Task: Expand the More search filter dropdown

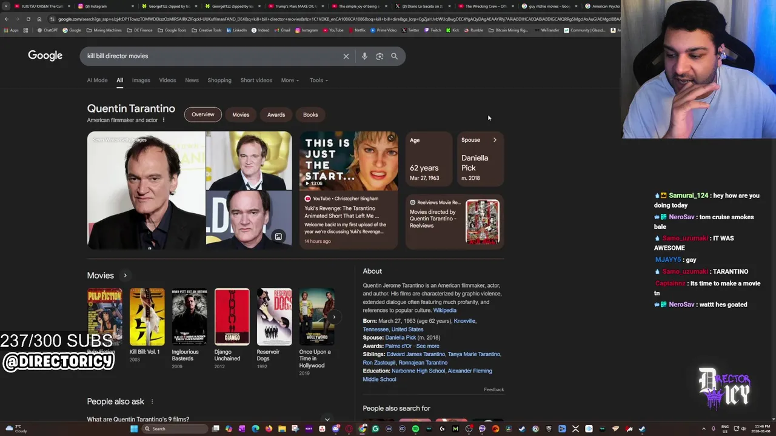Action: coord(290,80)
